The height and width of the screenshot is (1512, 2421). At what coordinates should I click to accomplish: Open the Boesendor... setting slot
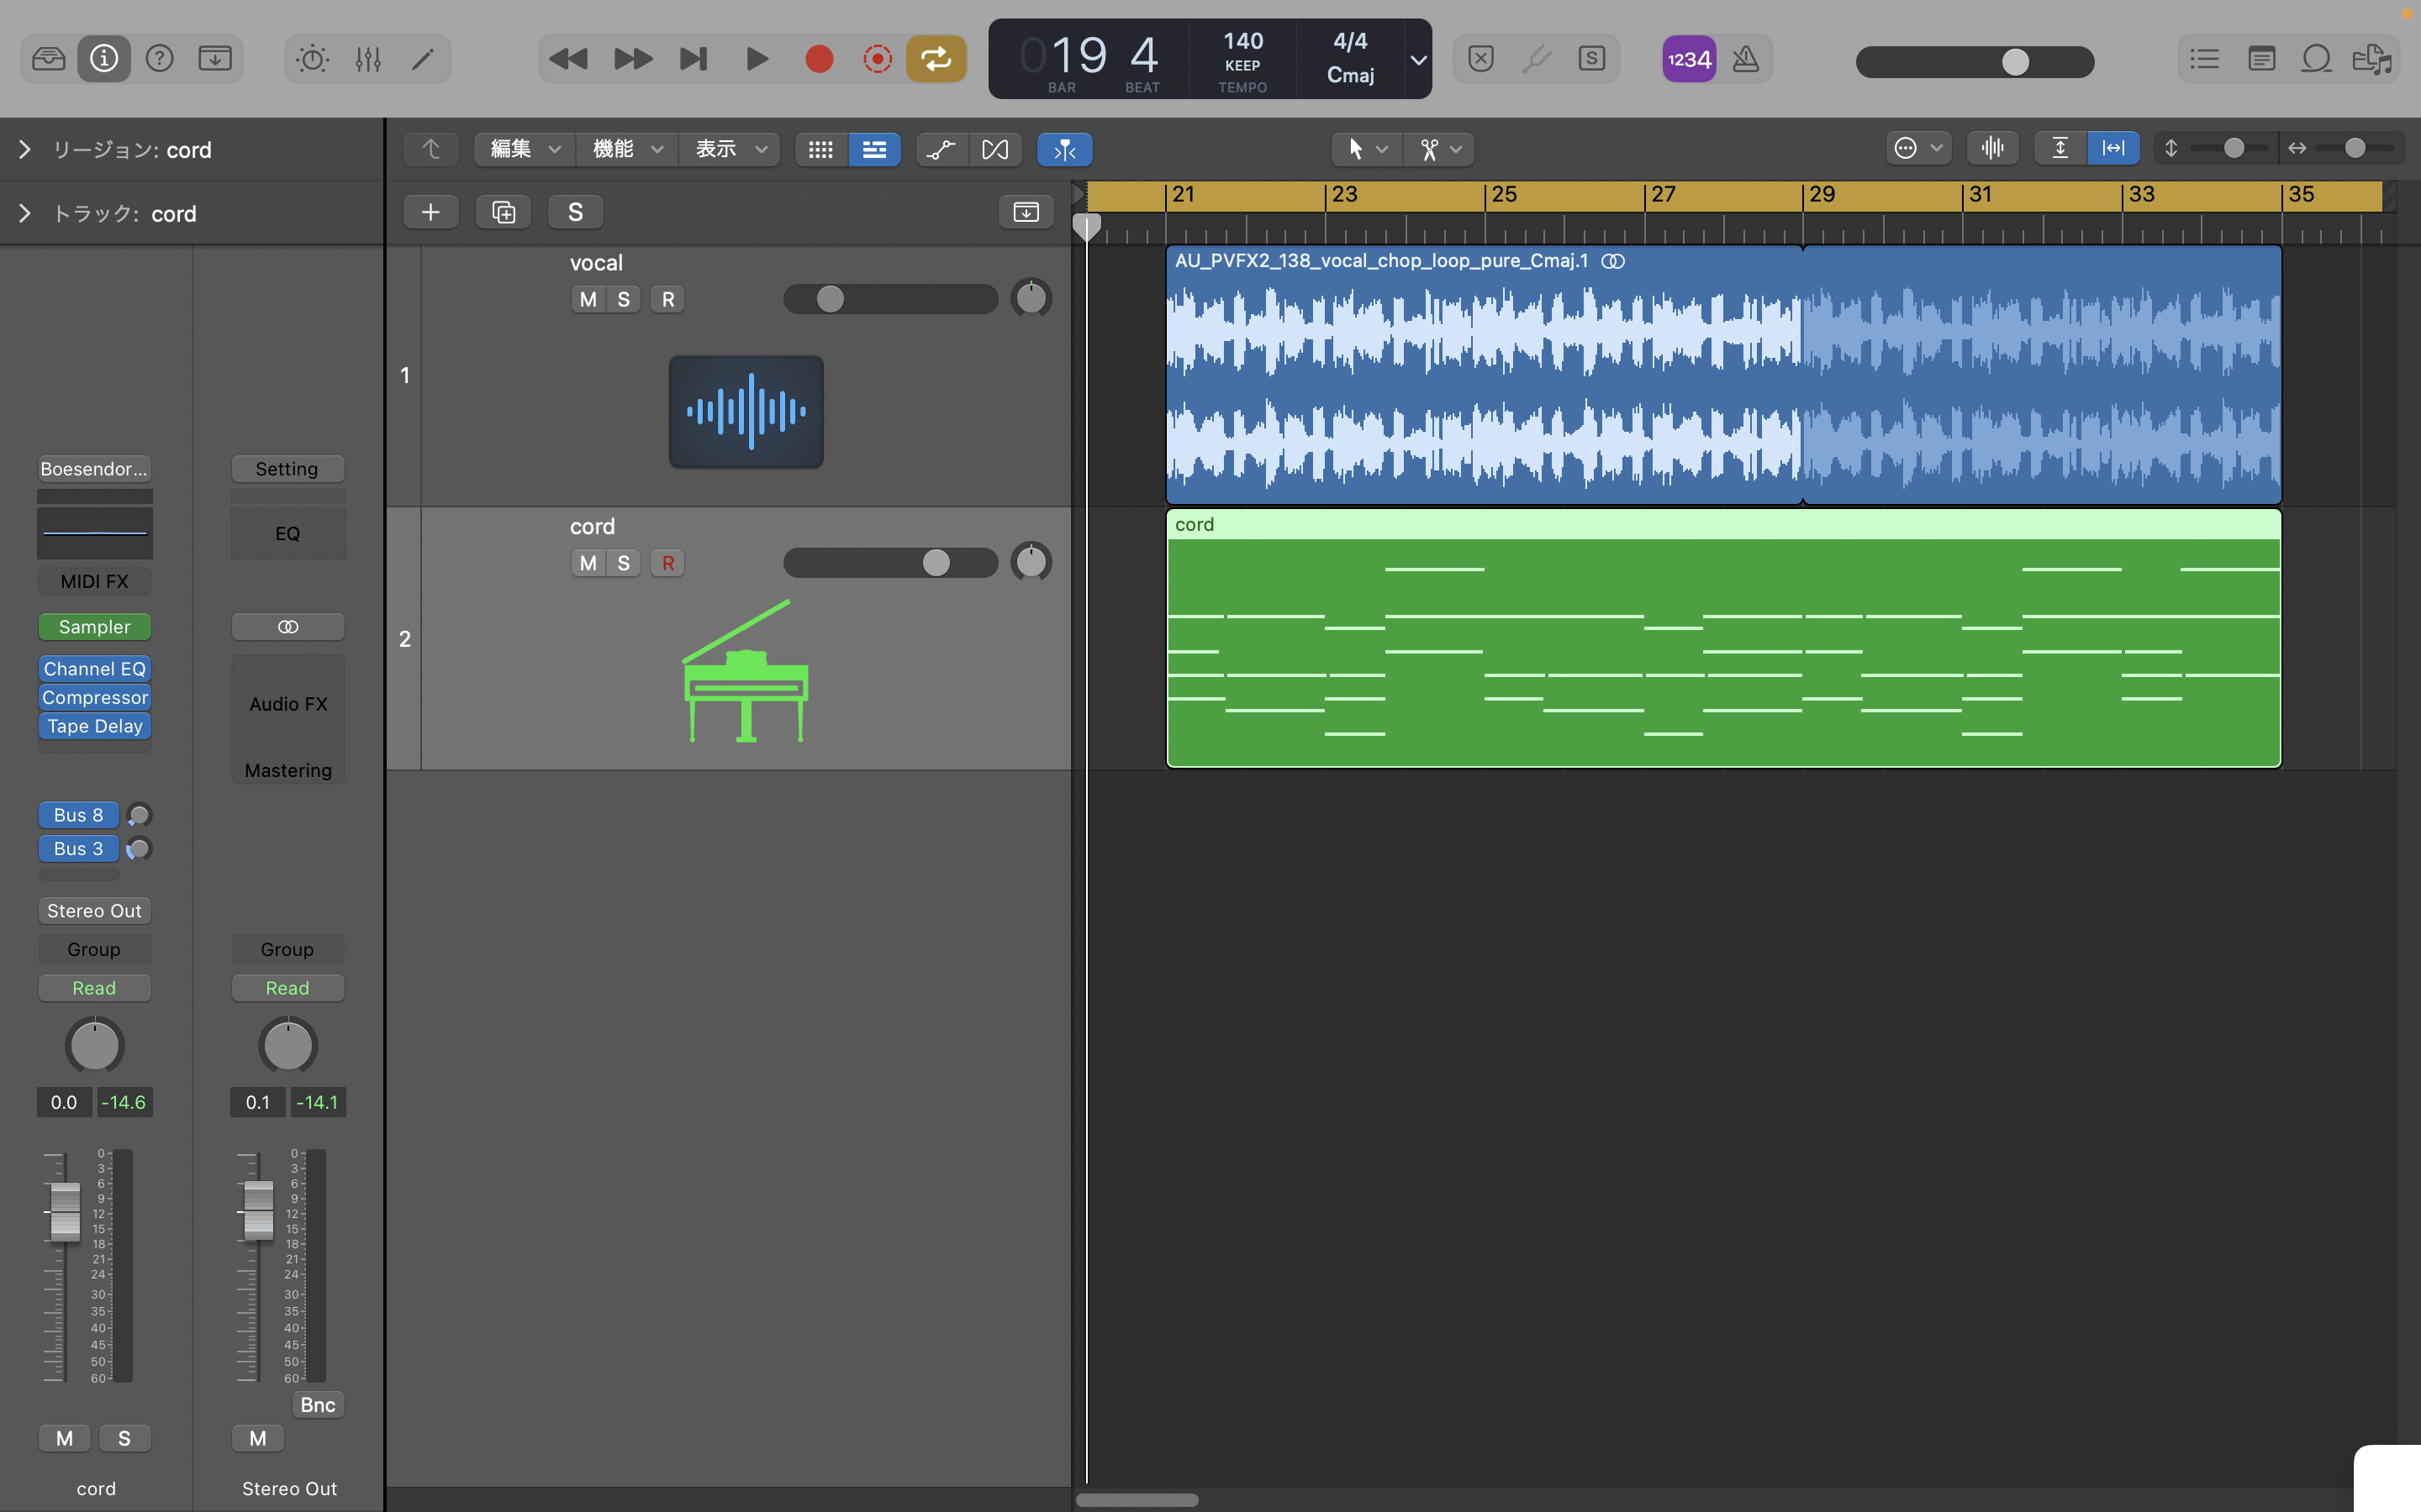[x=94, y=469]
